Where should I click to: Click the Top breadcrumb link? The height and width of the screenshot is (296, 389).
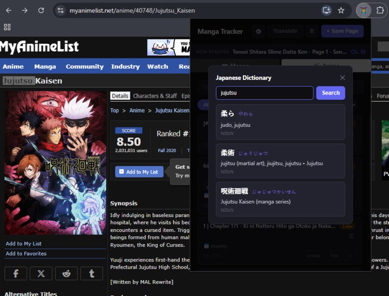pyautogui.click(x=114, y=111)
